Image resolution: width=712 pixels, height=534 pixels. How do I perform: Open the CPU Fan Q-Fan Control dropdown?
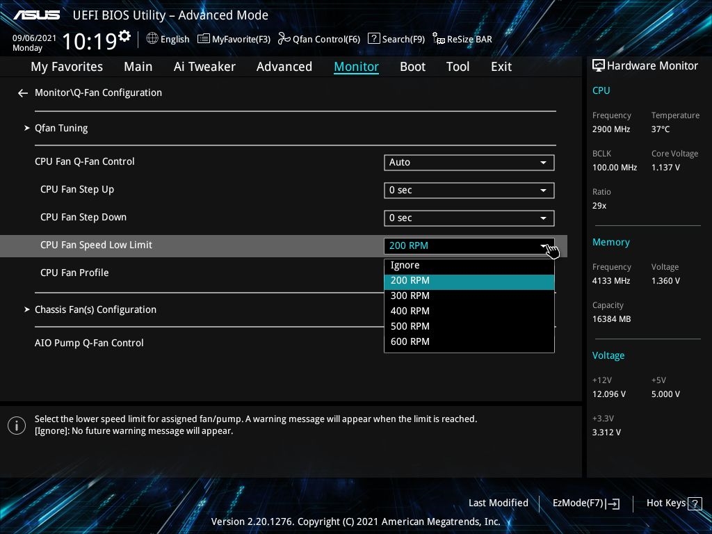pos(469,163)
